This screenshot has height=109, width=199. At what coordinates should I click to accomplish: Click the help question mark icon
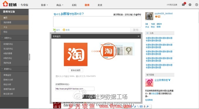coord(196,5)
